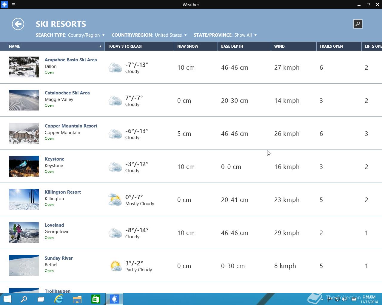
Task: Open Cataloochee Ski Area link
Action: [x=67, y=93]
